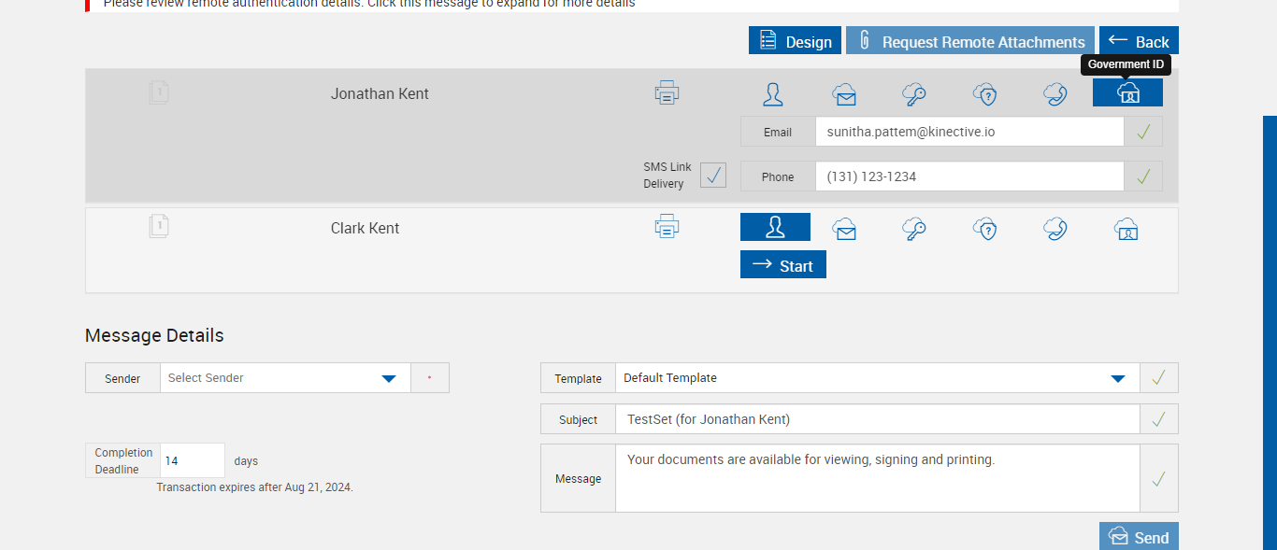Select phone authentication icon for Clark Kent
Viewport: 1277px width, 550px height.
pos(1055,229)
